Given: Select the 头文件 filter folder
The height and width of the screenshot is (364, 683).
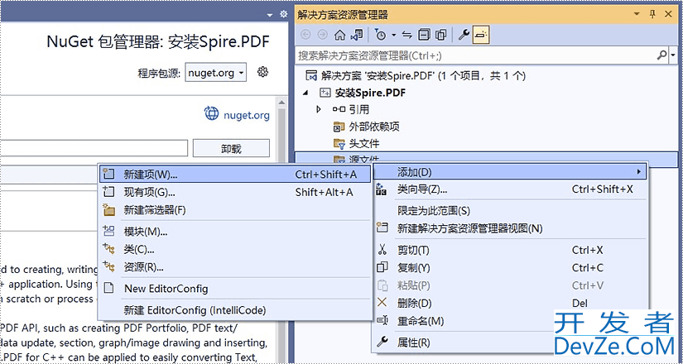Looking at the screenshot, I should pyautogui.click(x=356, y=143).
